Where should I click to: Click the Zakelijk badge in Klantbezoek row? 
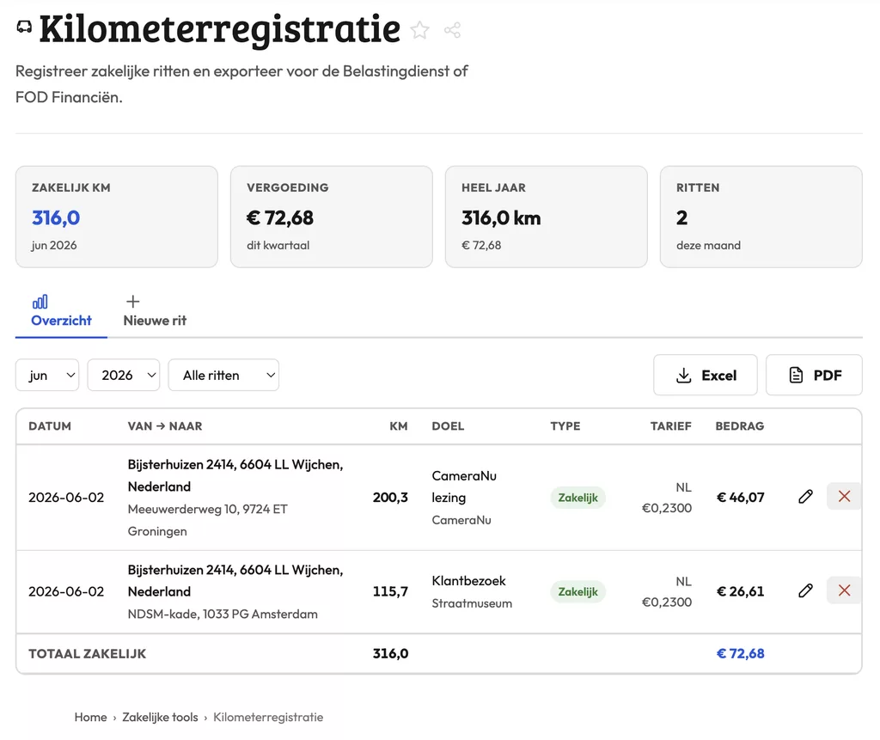tap(578, 592)
